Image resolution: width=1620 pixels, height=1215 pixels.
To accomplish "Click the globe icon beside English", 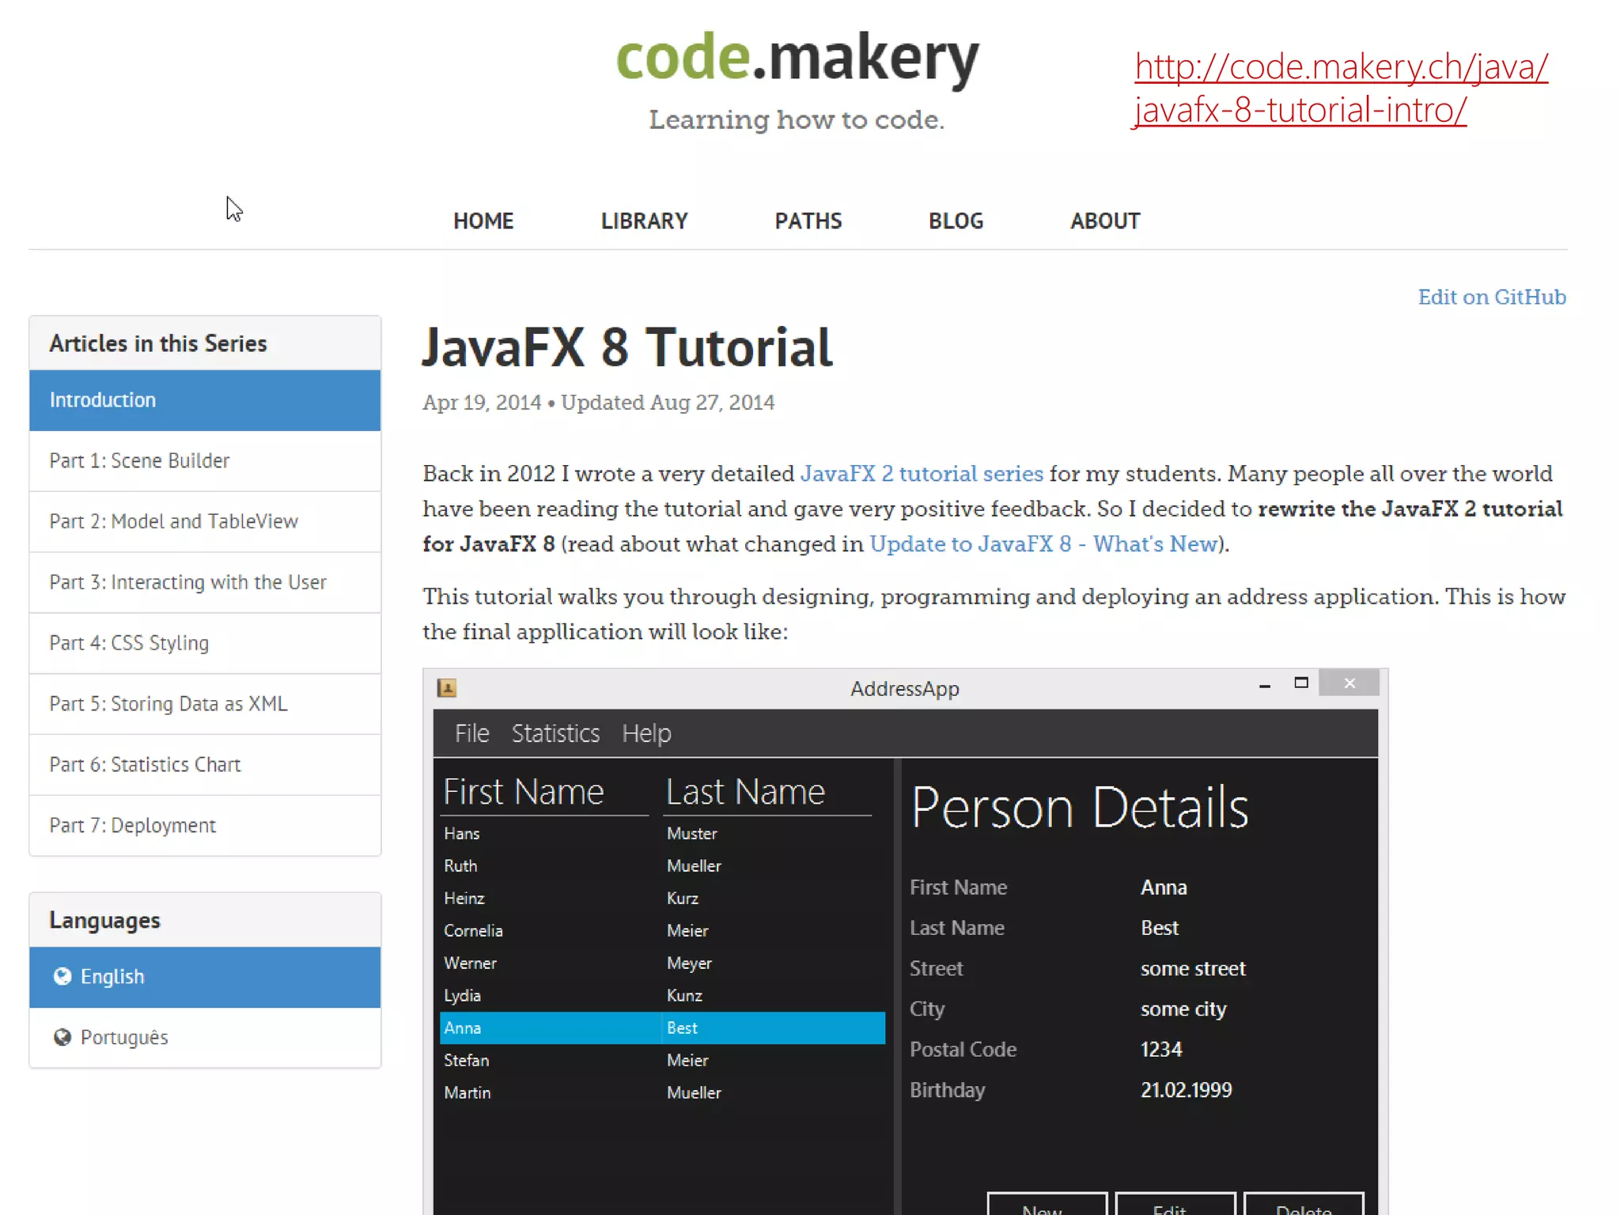I will [62, 976].
